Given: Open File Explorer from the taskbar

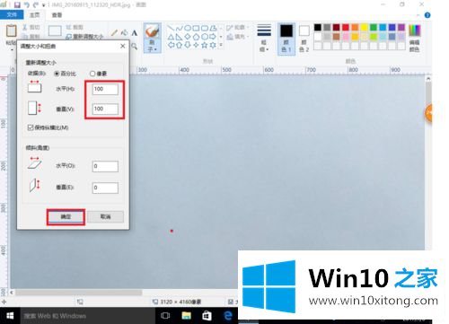Looking at the screenshot, I should (186, 316).
